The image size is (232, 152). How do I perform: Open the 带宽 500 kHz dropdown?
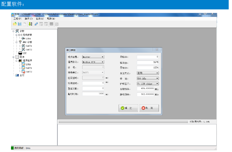[148, 78]
